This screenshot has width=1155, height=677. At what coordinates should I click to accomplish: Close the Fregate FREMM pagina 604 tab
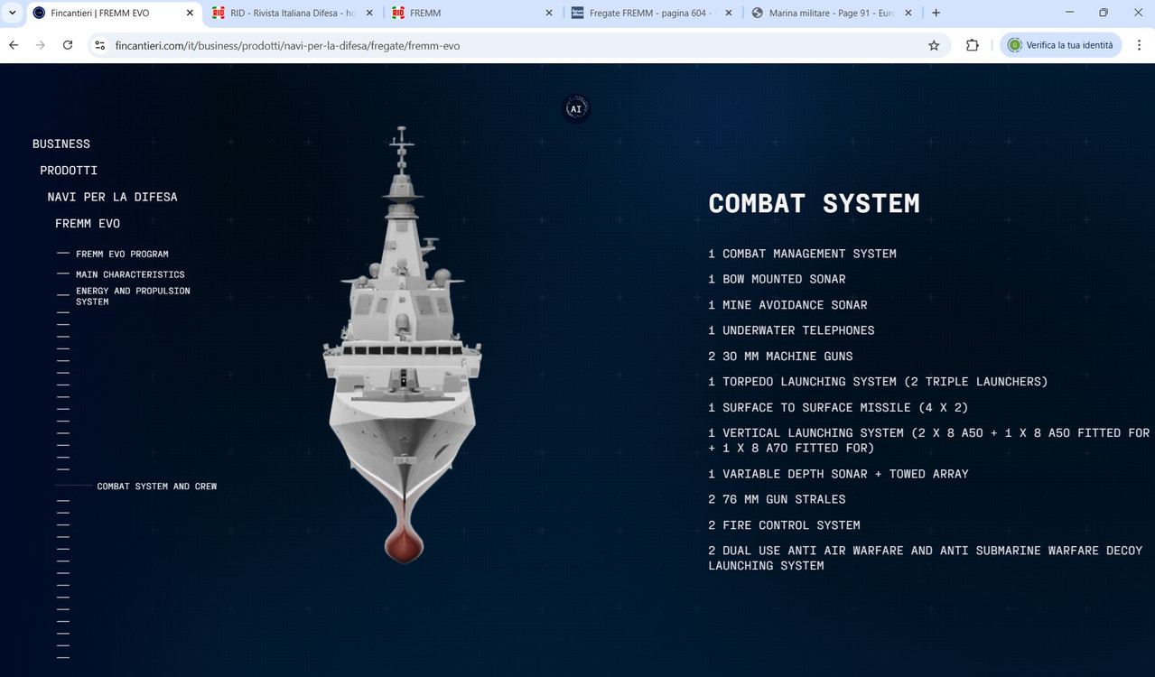click(x=729, y=14)
